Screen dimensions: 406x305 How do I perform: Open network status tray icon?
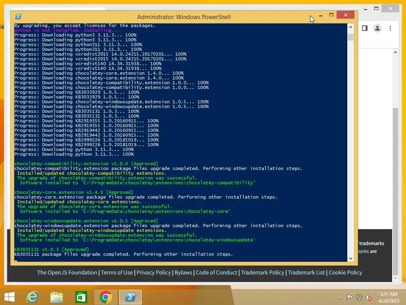tap(359, 297)
